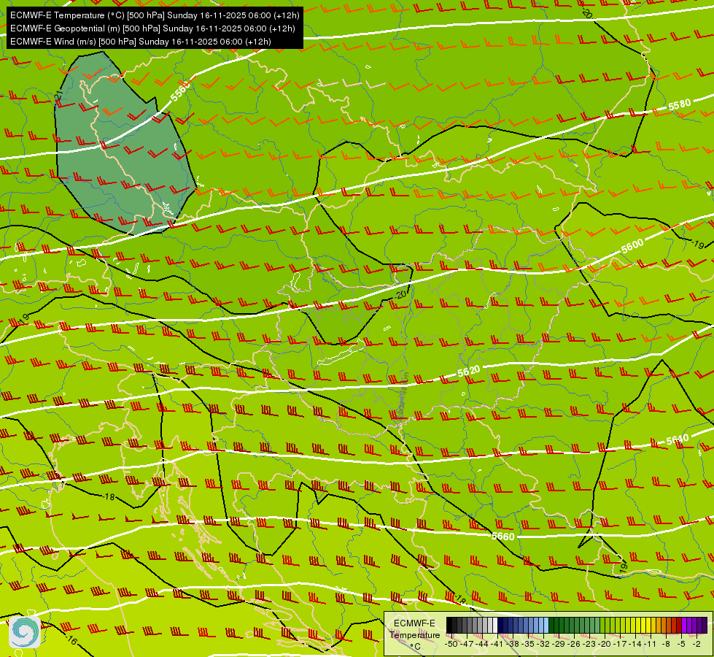Click the -47 tick value on the legend
The height and width of the screenshot is (657, 714).
point(467,644)
